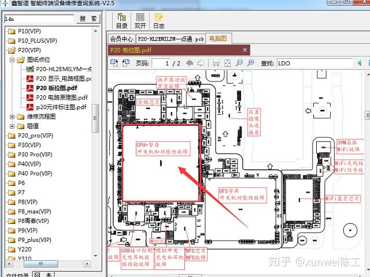The image size is (370, 277).
Task: Click the 后置摄像头连接座 annotation label
Action: tap(254, 122)
